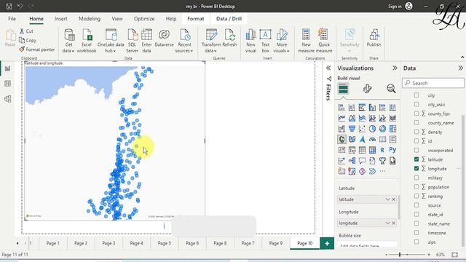Refresh the data
The height and width of the screenshot is (262, 466).
229,38
